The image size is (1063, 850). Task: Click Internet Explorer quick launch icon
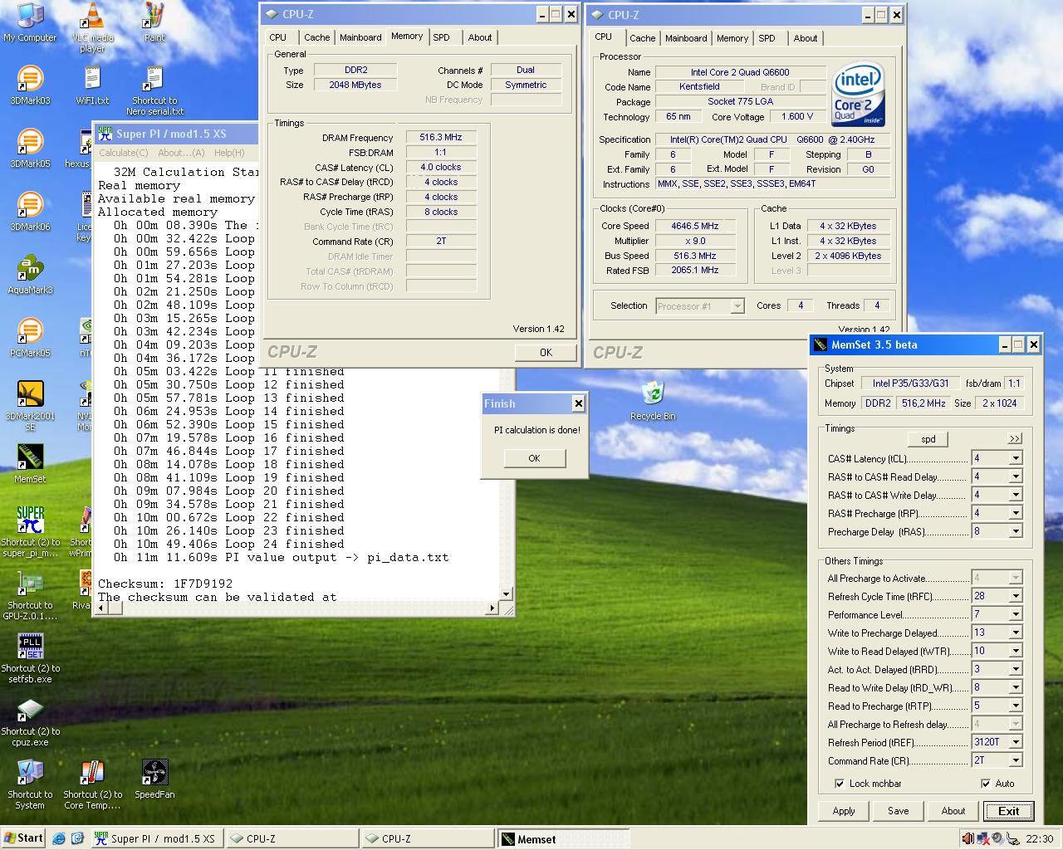pyautogui.click(x=58, y=838)
